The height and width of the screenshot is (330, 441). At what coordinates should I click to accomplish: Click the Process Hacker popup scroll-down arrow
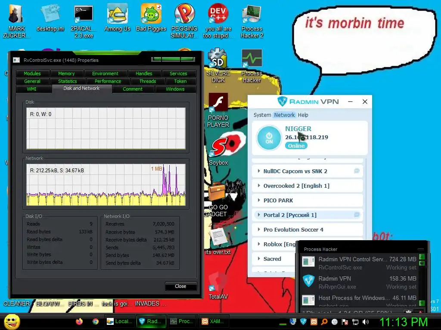click(x=422, y=303)
